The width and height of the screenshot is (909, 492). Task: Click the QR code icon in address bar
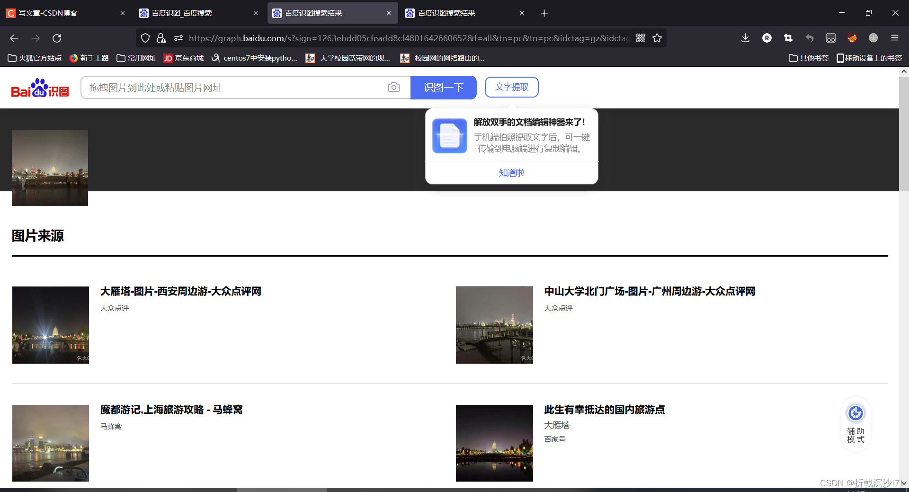click(641, 38)
